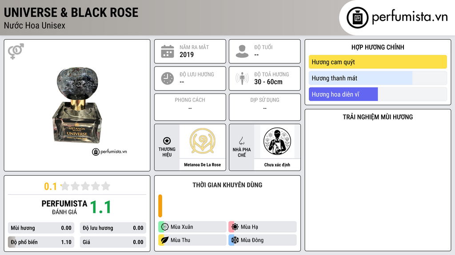Click the Nước Hoa Unisex subtitle

point(35,25)
